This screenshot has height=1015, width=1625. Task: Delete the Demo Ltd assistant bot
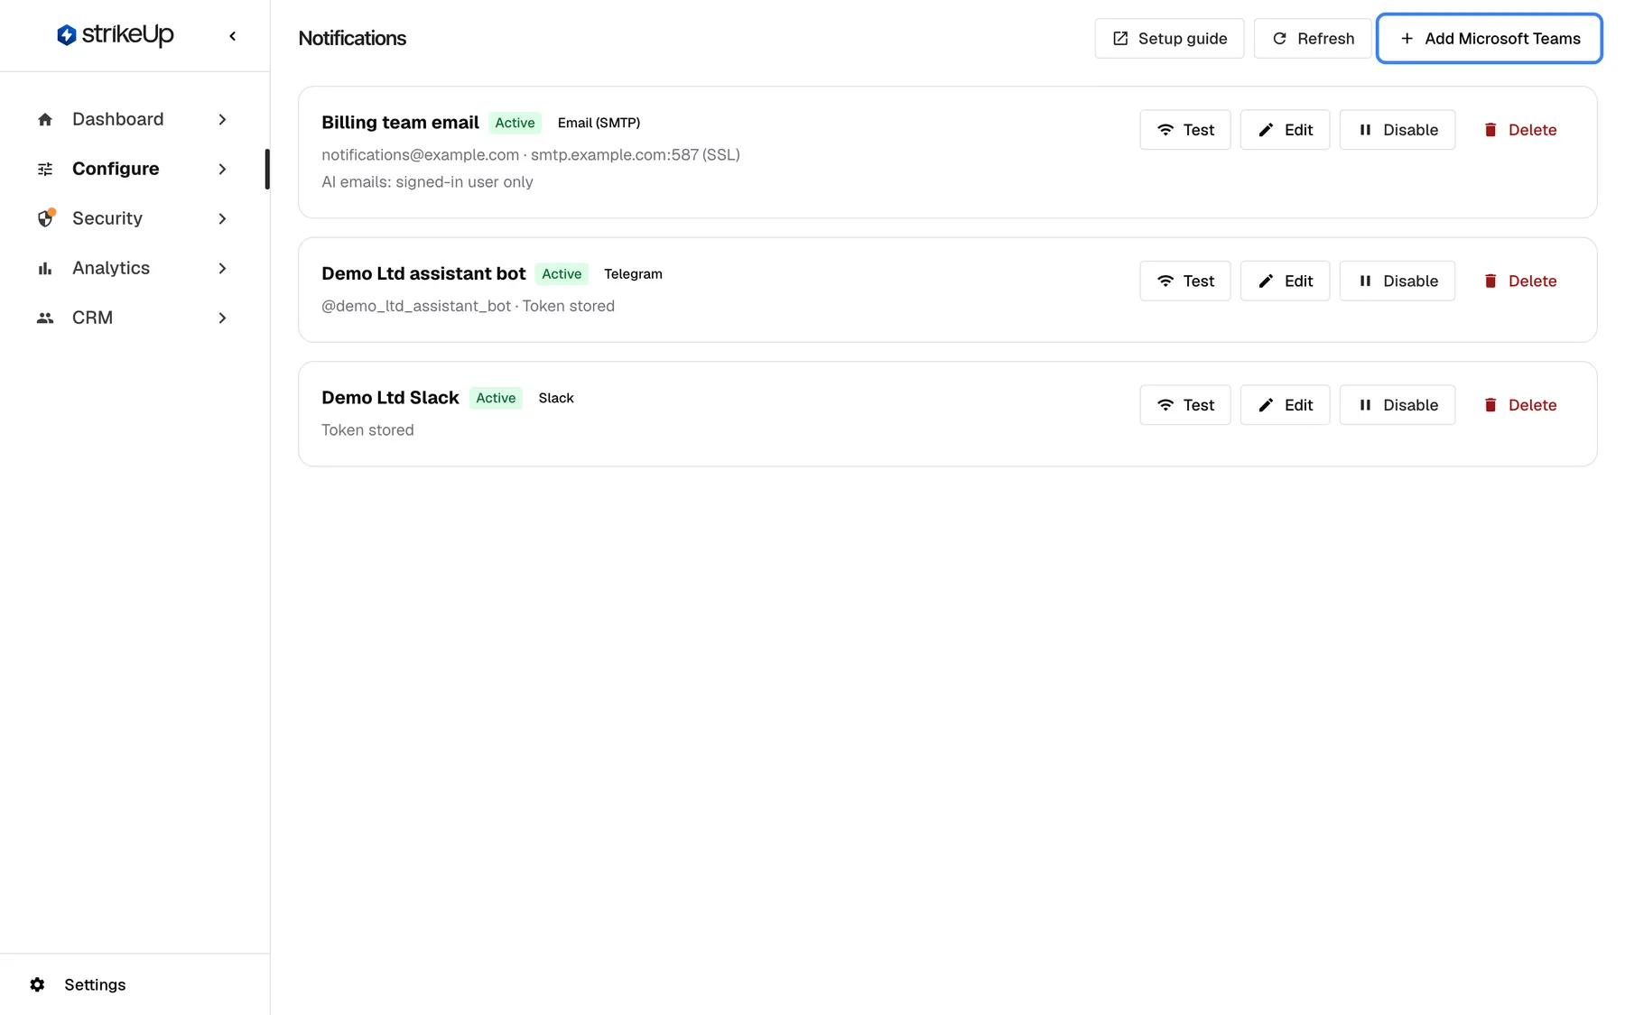pos(1520,281)
